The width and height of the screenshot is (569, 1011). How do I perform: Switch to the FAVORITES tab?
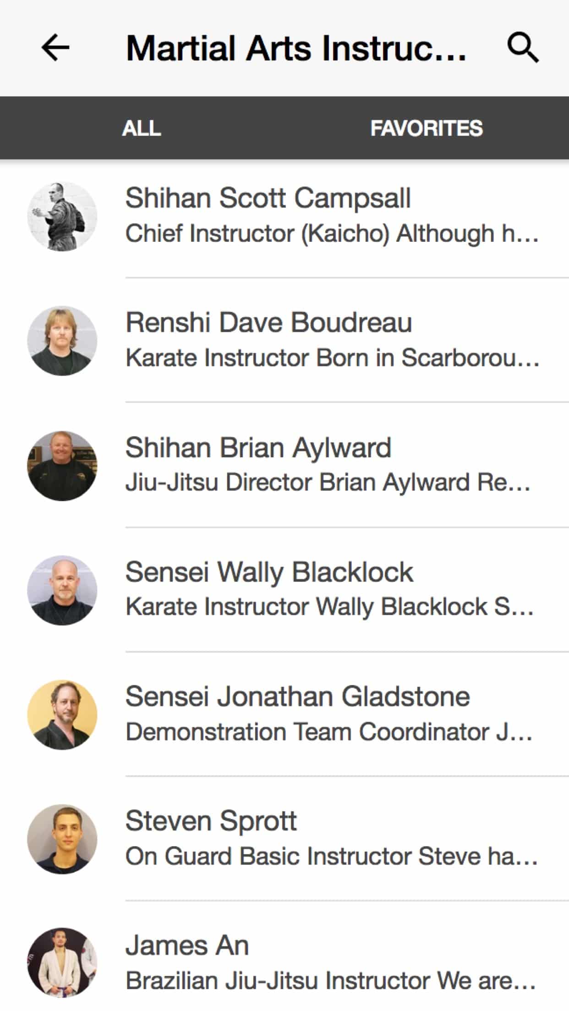pos(426,128)
